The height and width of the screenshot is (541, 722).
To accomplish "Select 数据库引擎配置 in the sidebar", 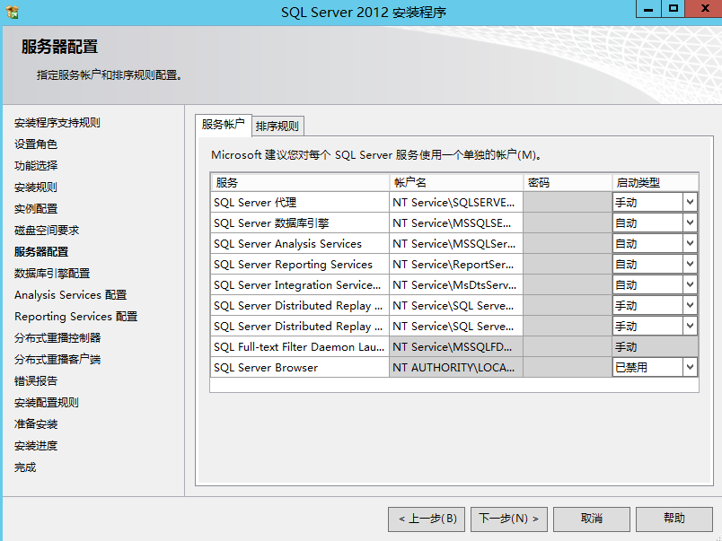I will tap(51, 275).
